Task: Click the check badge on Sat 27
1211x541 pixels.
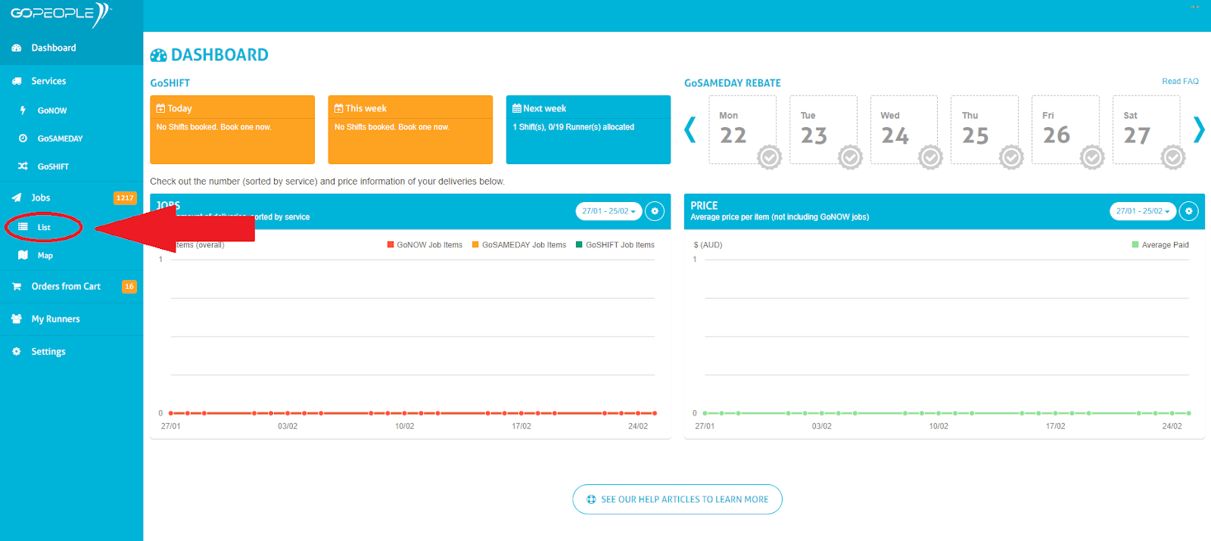Action: [x=1173, y=157]
